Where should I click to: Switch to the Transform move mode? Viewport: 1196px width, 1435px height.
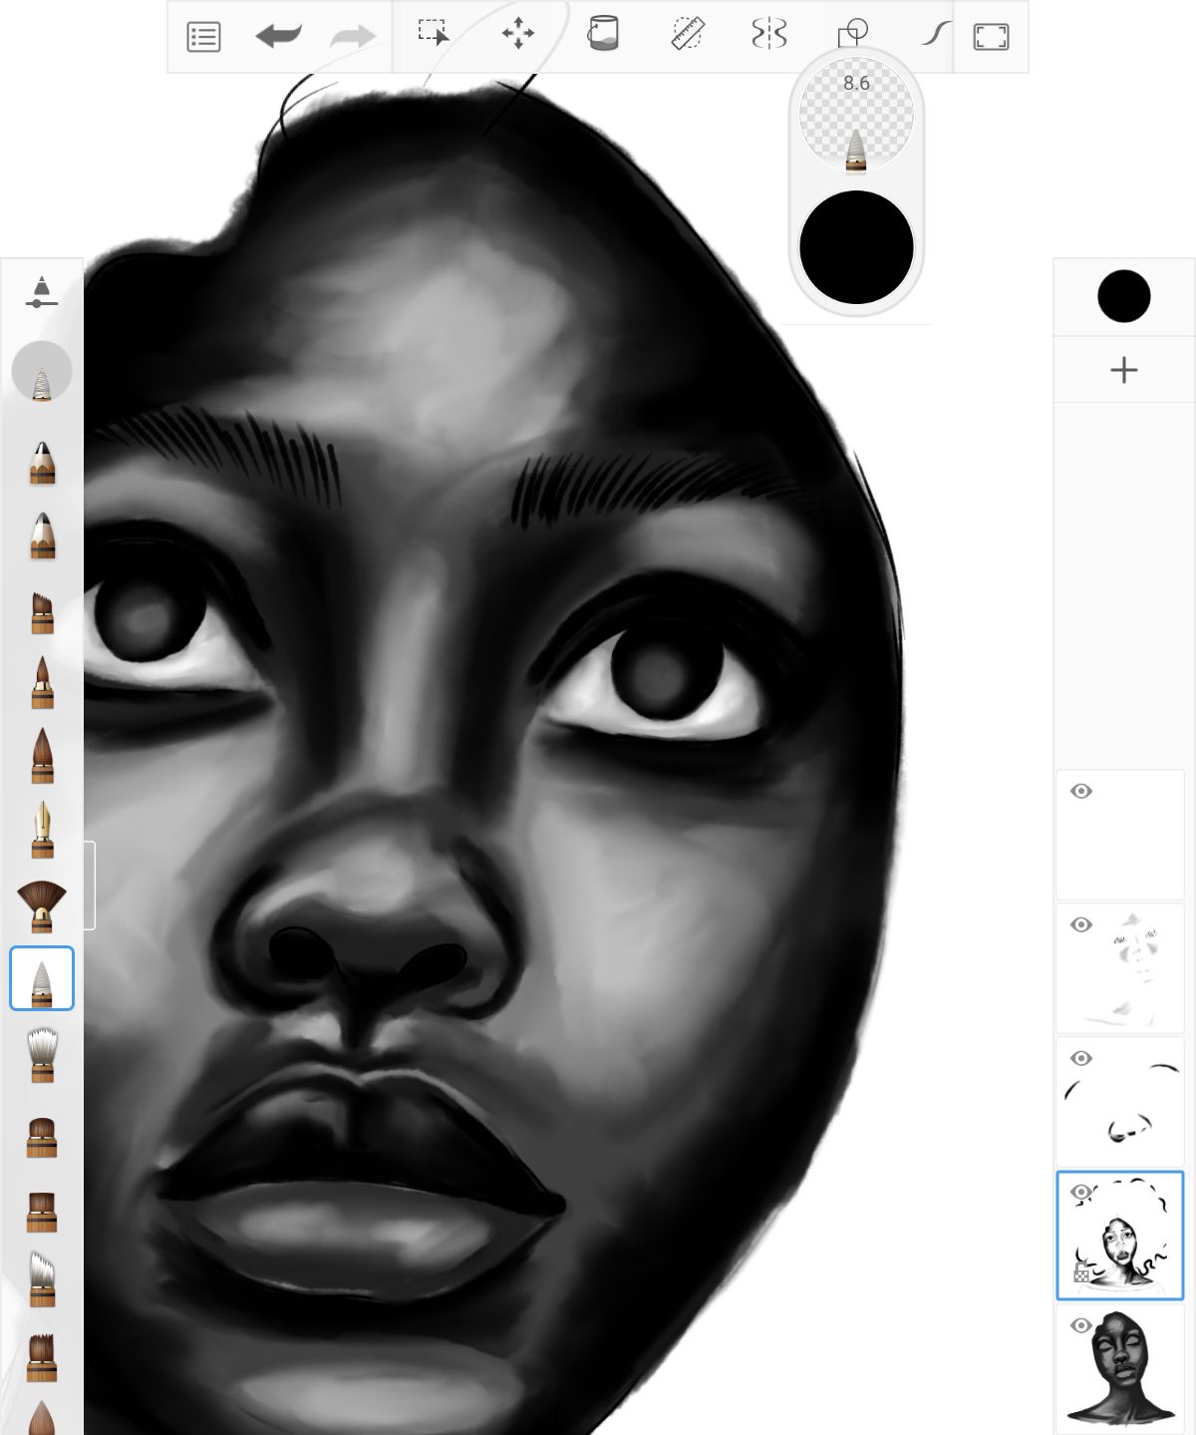pos(520,33)
